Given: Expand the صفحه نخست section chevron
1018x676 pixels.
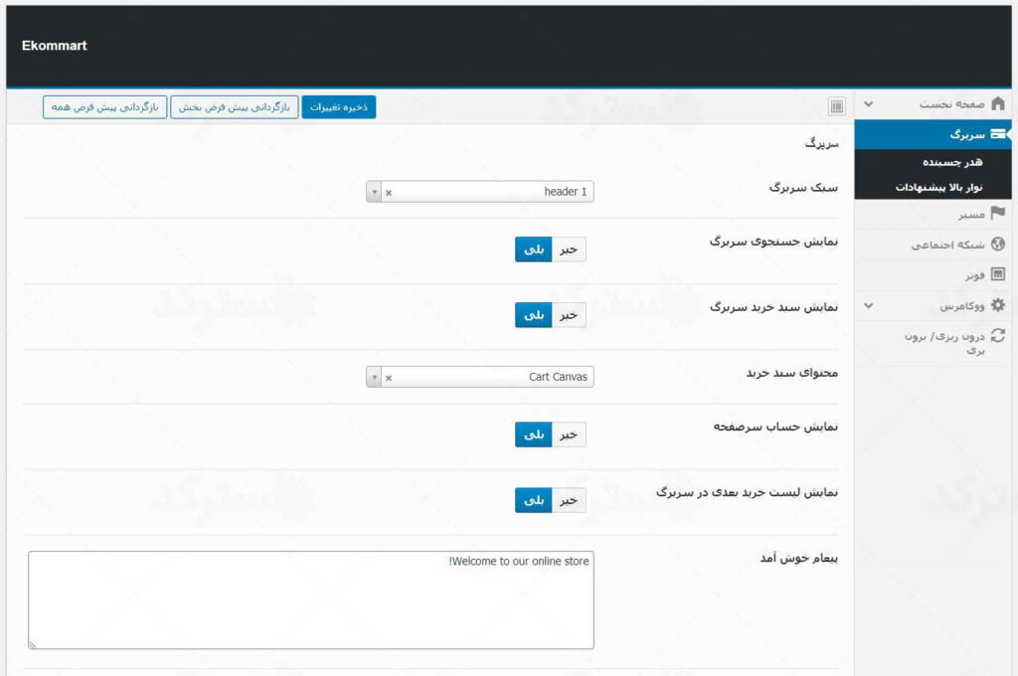Looking at the screenshot, I should pyautogui.click(x=869, y=104).
